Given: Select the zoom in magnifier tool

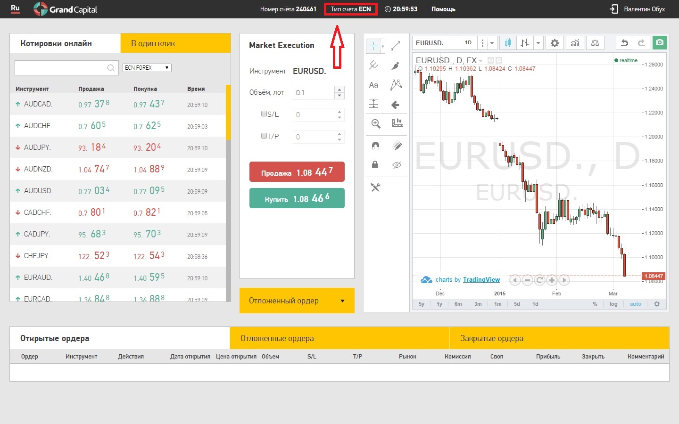Looking at the screenshot, I should coord(375,123).
